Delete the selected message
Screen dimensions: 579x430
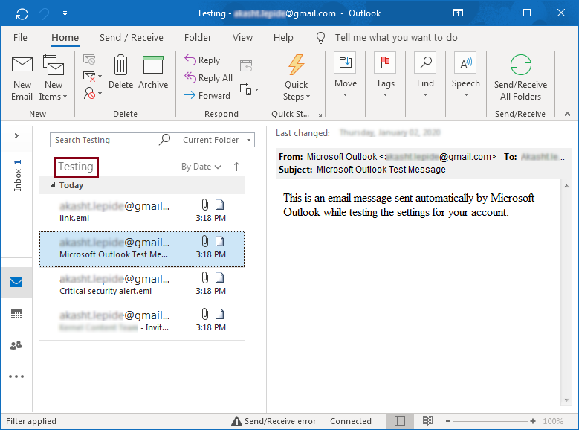pos(120,72)
